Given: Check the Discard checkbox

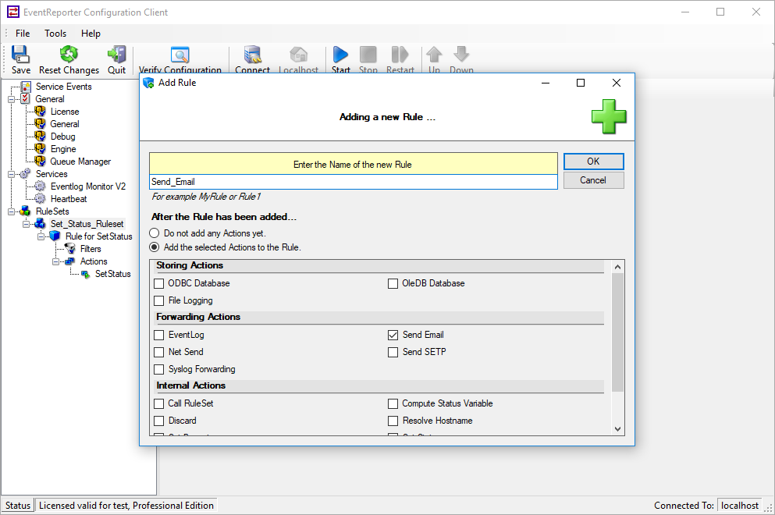Looking at the screenshot, I should click(158, 421).
